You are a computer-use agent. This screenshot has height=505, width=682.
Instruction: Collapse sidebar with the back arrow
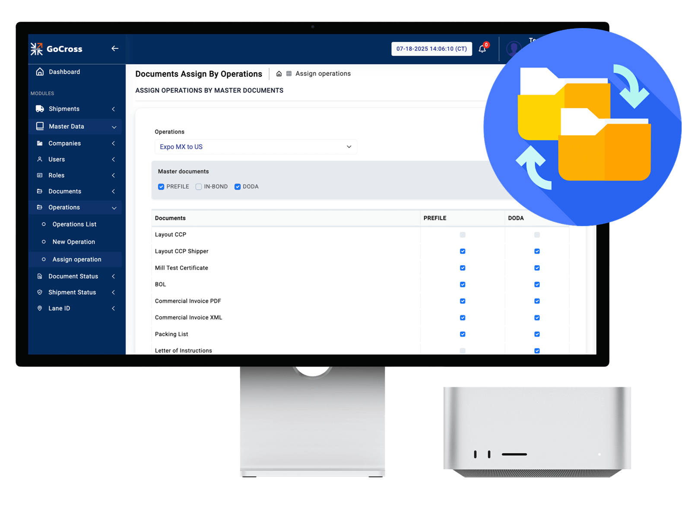coord(114,48)
